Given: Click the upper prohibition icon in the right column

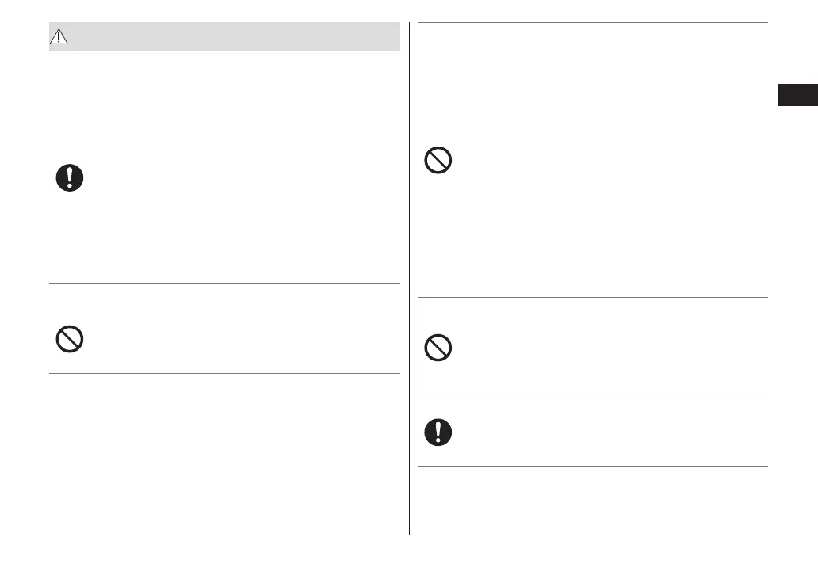Looking at the screenshot, I should [x=438, y=162].
